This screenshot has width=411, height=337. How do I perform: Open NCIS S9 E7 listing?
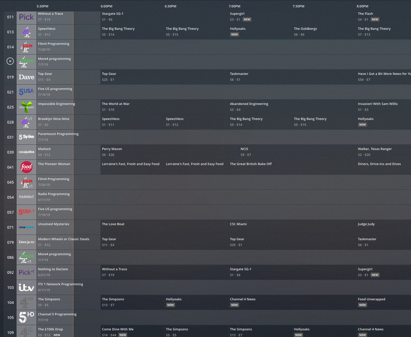coord(298,152)
